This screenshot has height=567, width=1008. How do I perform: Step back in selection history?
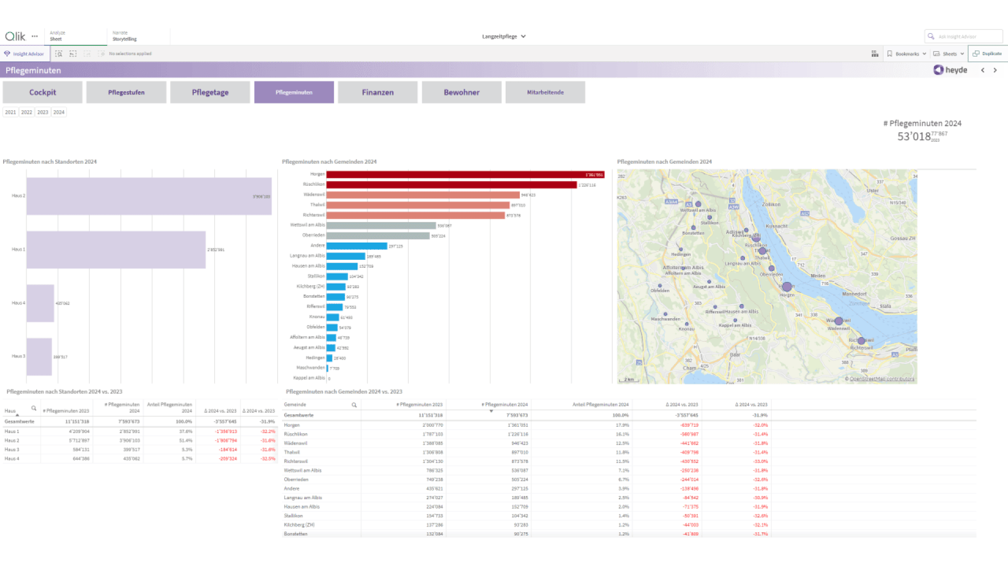pyautogui.click(x=73, y=54)
